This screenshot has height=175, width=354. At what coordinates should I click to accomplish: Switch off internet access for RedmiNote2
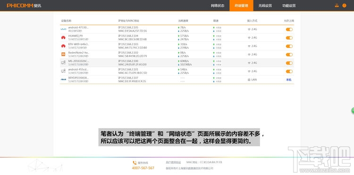point(289,55)
